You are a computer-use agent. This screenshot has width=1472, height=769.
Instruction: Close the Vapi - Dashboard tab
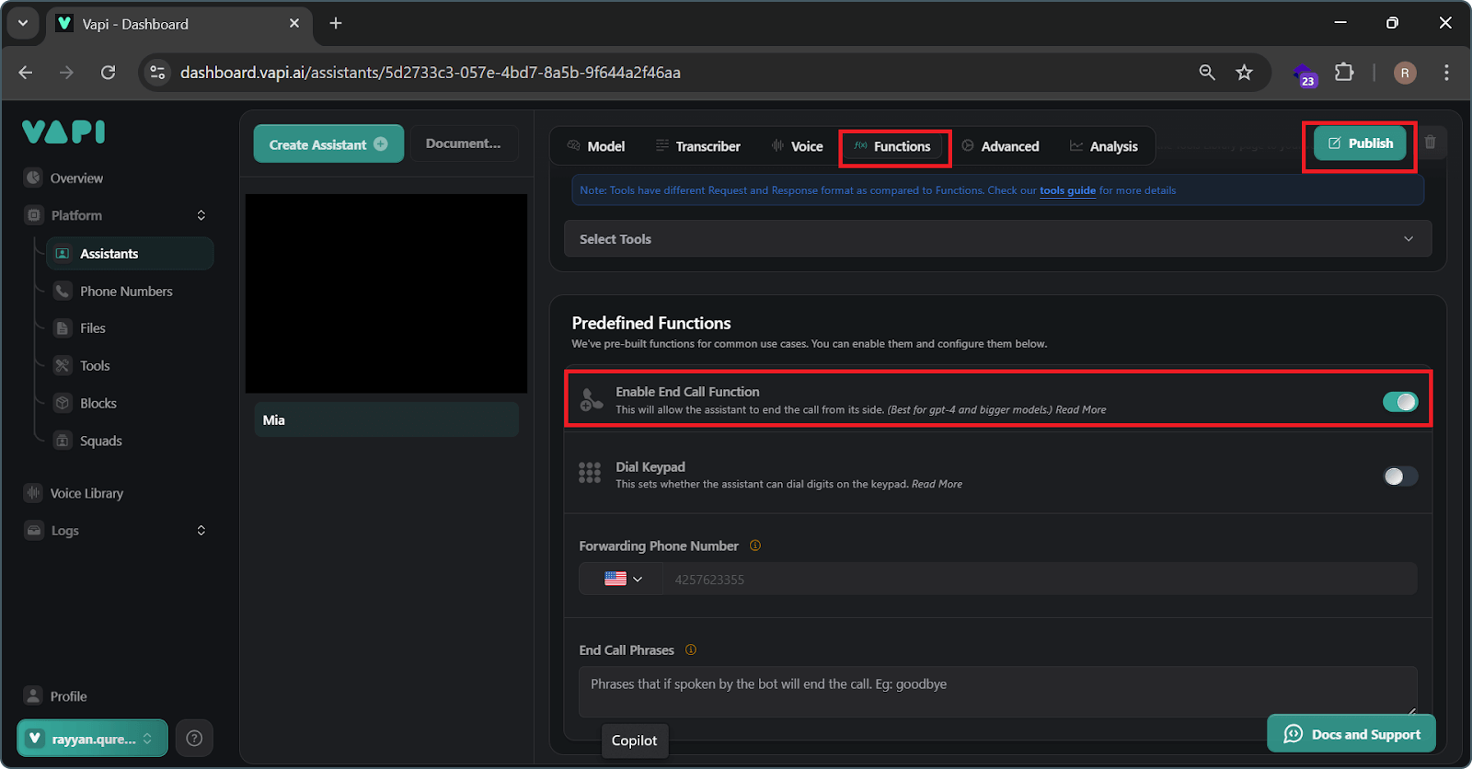point(294,23)
